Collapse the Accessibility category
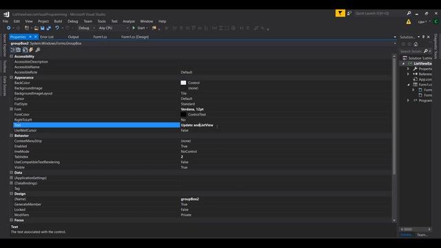 [x=12, y=56]
